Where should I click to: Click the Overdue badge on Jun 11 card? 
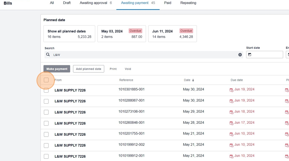[186, 31]
